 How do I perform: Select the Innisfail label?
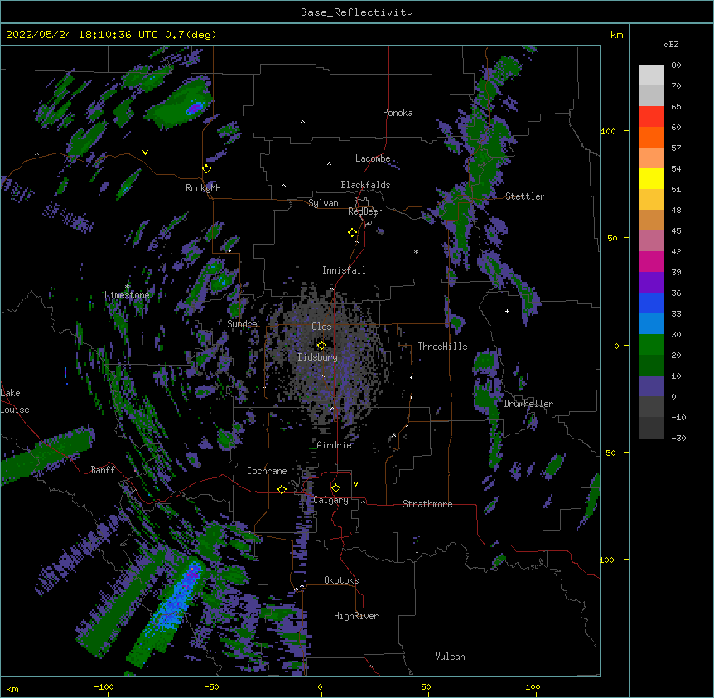(x=344, y=270)
